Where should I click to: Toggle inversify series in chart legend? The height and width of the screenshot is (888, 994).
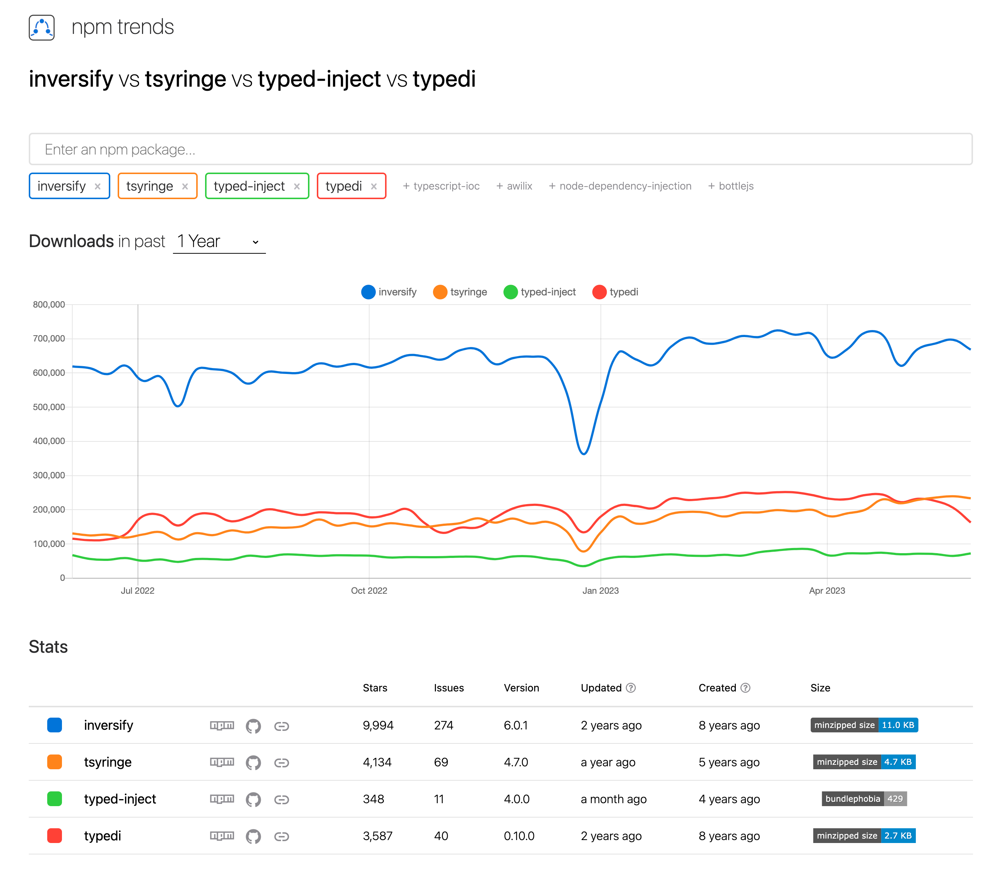click(389, 292)
